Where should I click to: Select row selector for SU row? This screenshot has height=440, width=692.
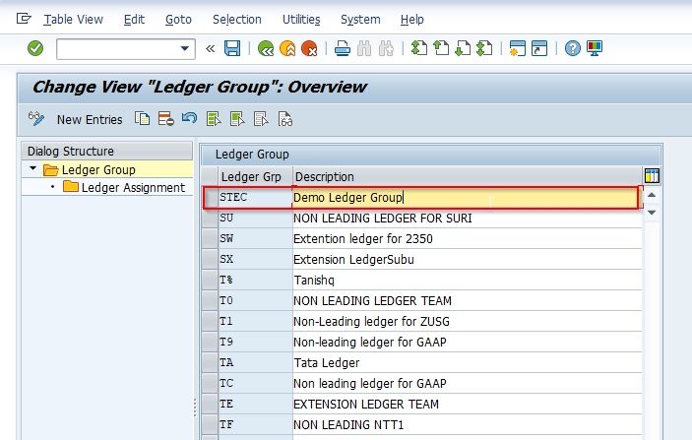[210, 219]
